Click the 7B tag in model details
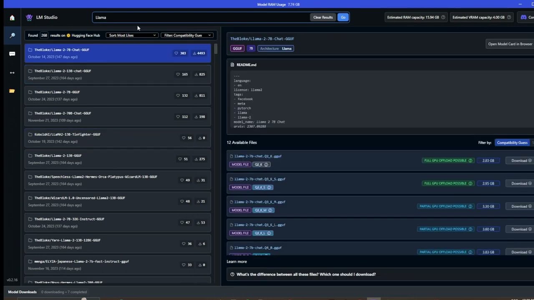 251,49
